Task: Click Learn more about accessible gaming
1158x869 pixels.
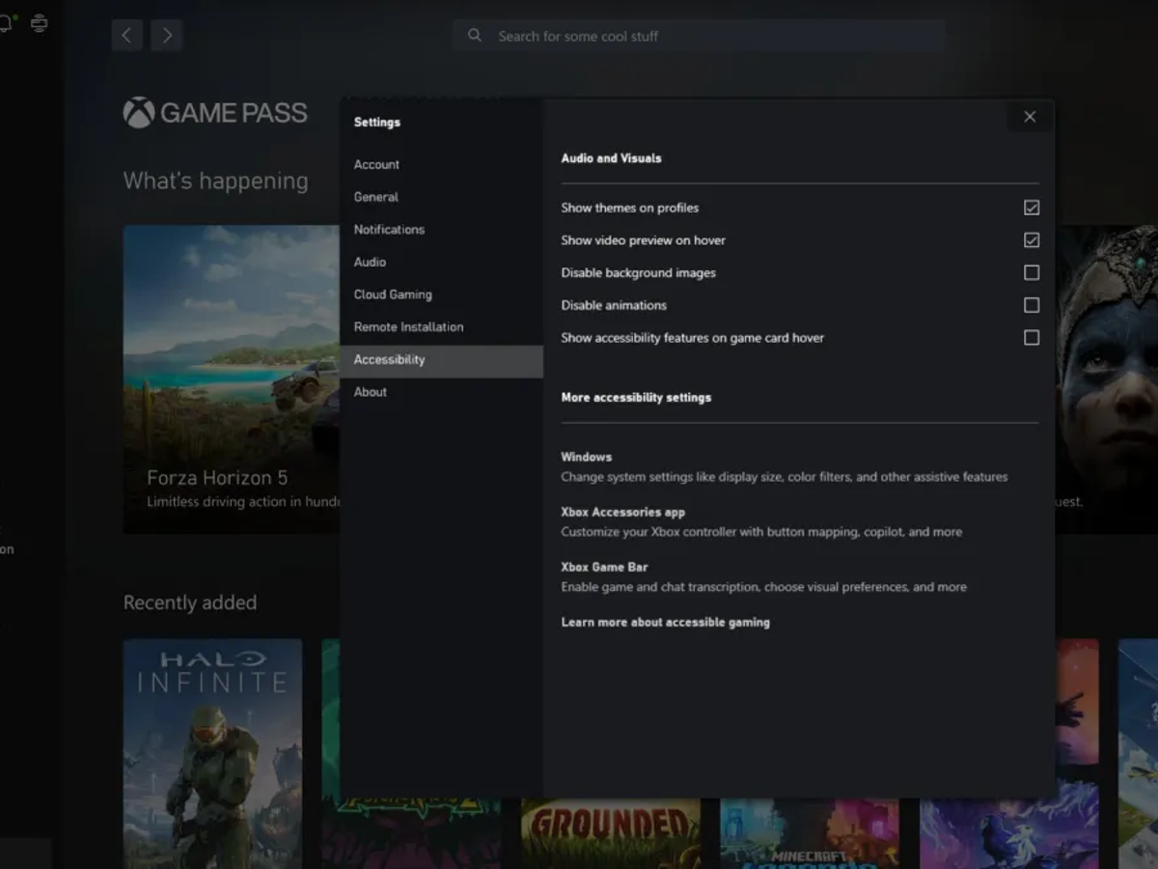Action: tap(664, 622)
